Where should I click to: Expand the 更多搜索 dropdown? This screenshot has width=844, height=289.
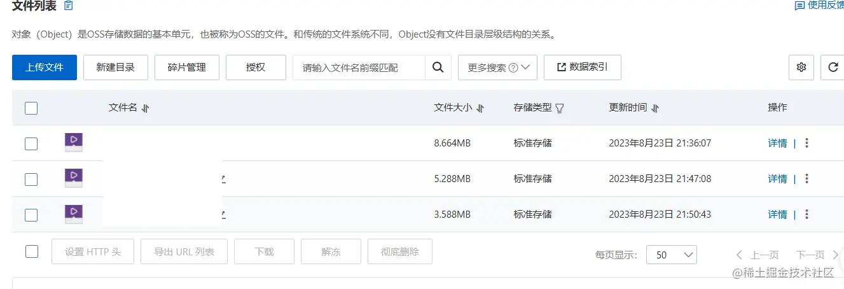(498, 67)
